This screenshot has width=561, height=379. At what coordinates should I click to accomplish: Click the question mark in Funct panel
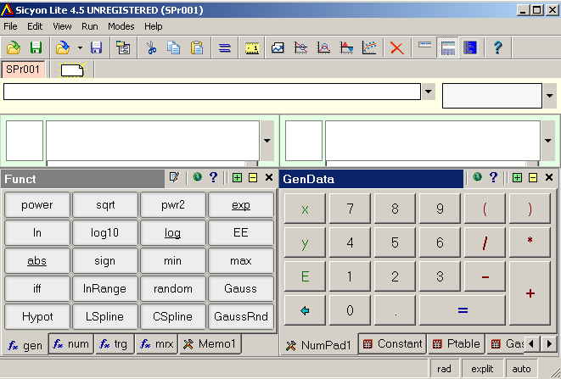(x=213, y=177)
